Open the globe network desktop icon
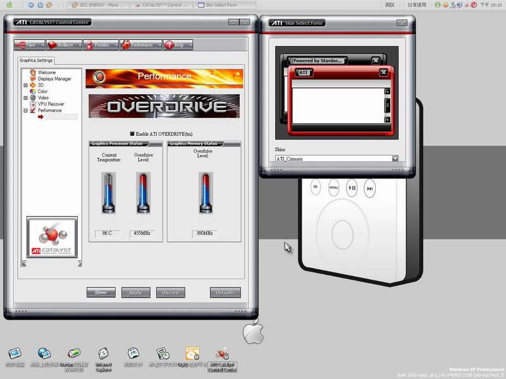The image size is (506, 379). pyautogui.click(x=44, y=357)
